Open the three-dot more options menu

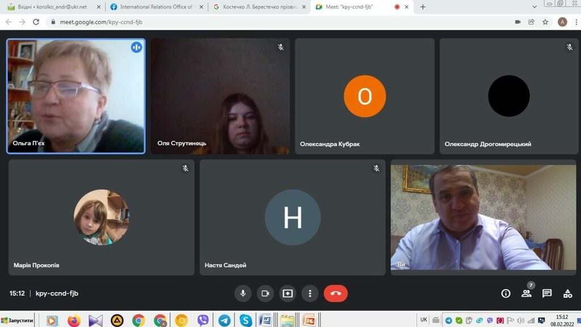coord(310,294)
